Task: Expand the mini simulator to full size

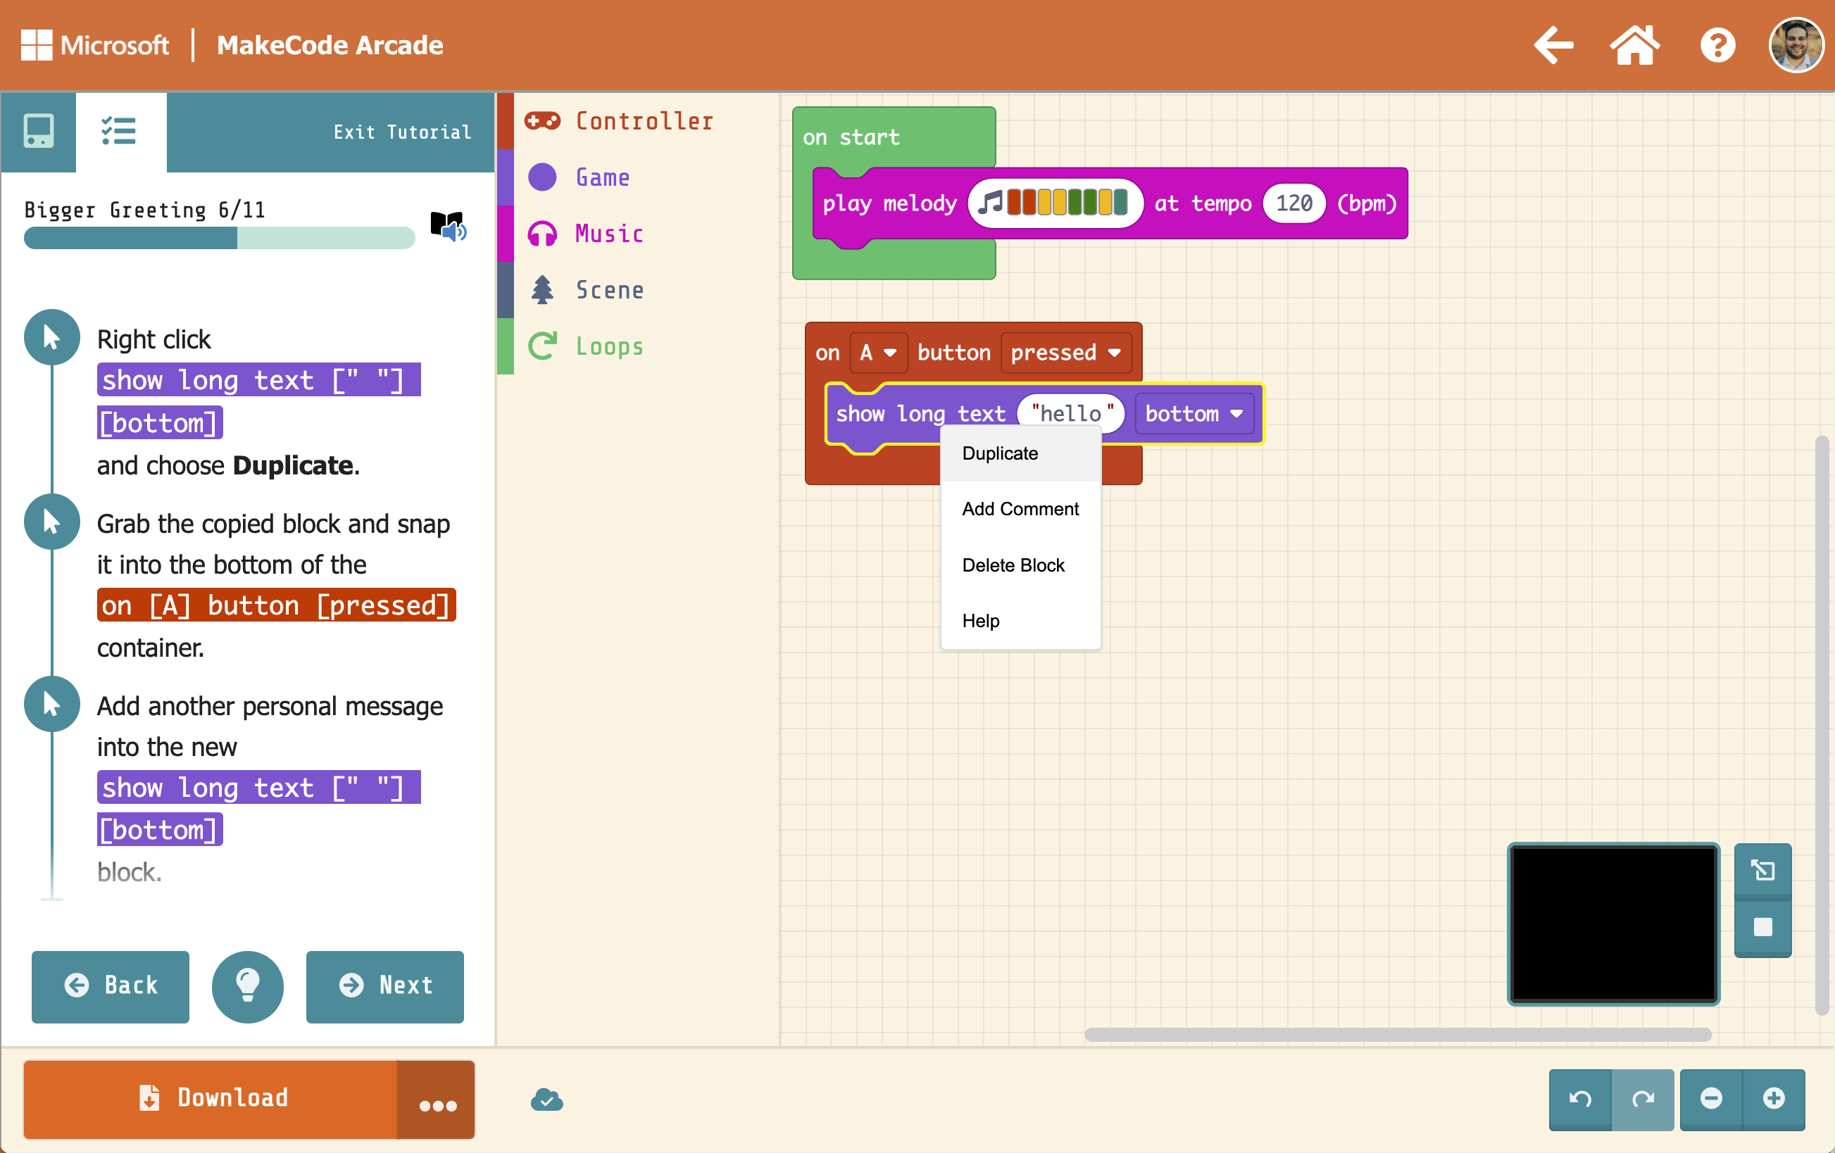Action: (x=1762, y=871)
